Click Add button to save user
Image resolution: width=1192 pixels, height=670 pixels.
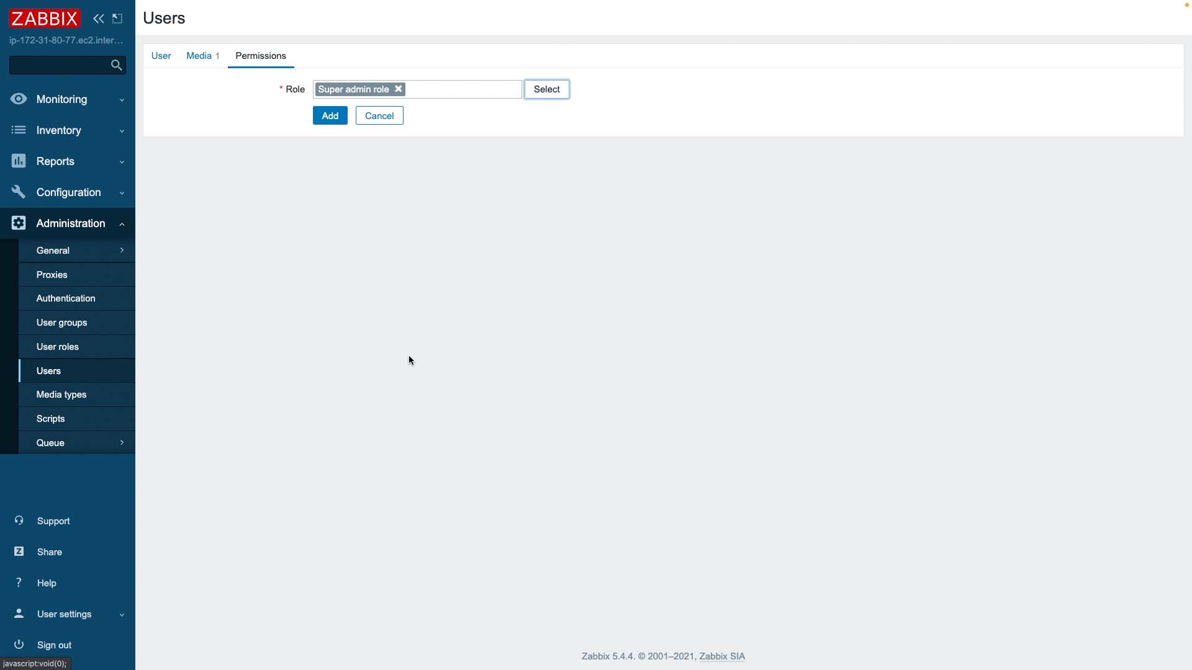tap(330, 115)
